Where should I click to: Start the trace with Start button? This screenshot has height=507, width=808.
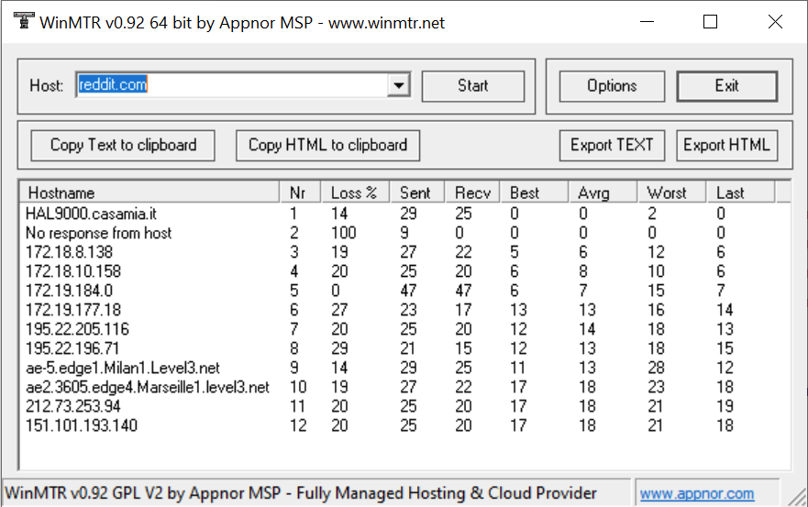(x=473, y=86)
